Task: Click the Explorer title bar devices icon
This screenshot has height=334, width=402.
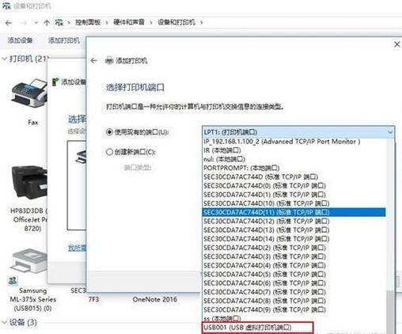Action: click(x=6, y=6)
